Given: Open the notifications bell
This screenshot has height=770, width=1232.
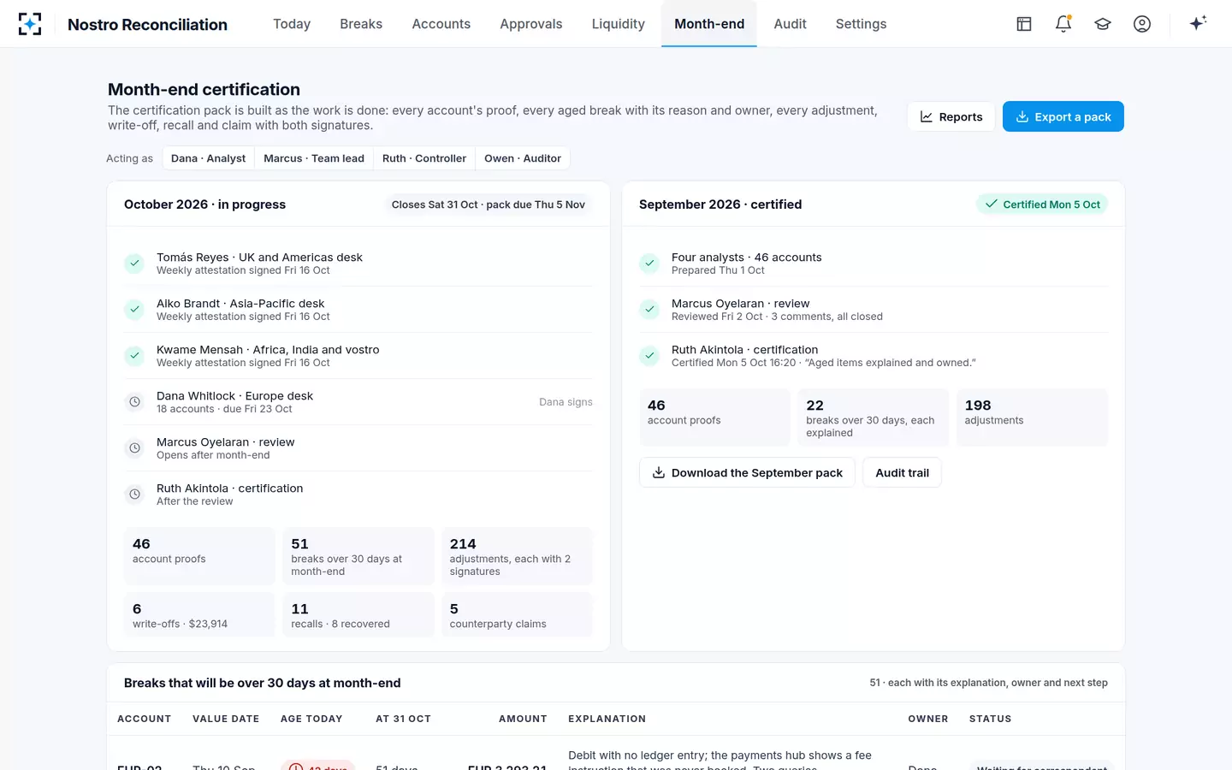Looking at the screenshot, I should (x=1063, y=24).
